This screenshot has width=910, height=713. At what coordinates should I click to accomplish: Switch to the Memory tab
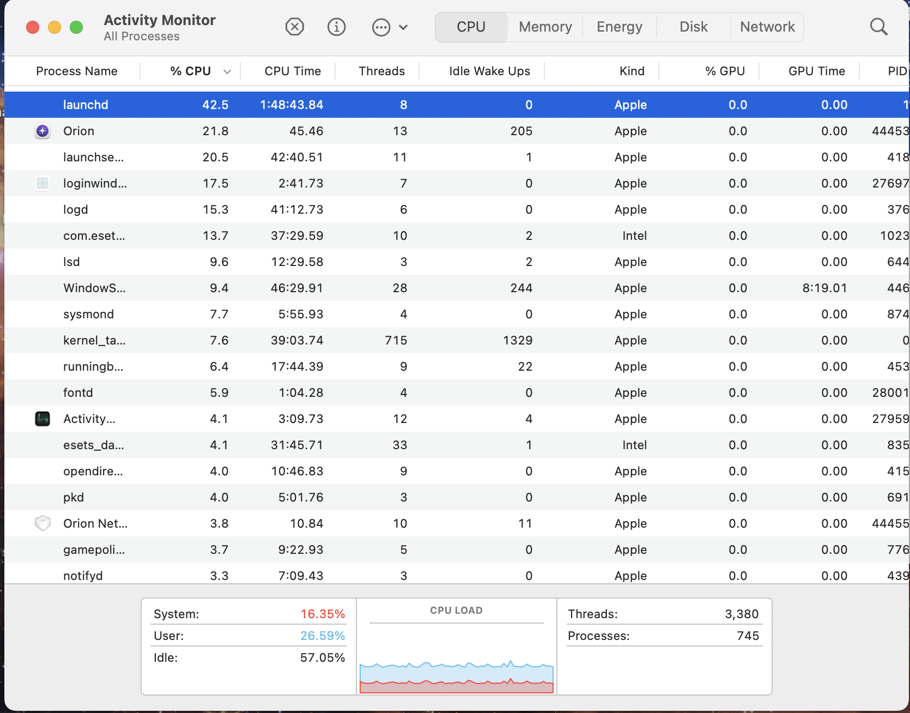tap(545, 27)
